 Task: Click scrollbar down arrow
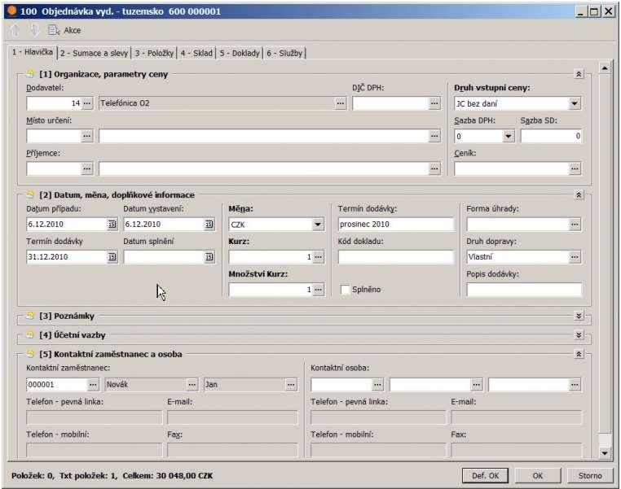[605, 453]
